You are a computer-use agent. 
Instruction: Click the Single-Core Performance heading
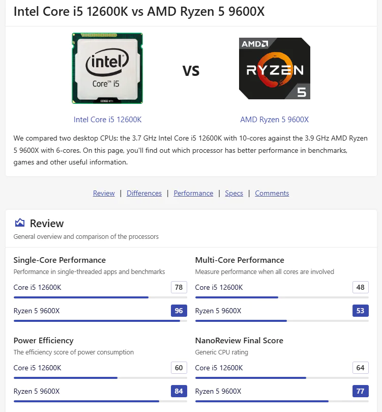coord(60,260)
